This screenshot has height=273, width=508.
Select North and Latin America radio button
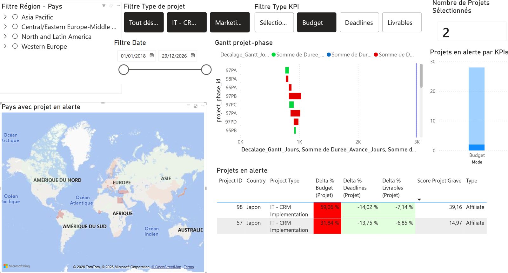coord(15,37)
